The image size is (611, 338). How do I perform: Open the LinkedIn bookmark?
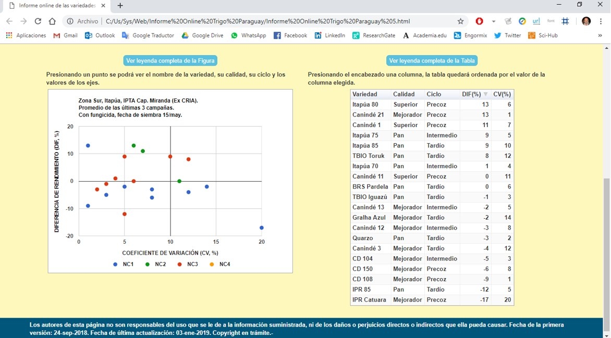329,35
